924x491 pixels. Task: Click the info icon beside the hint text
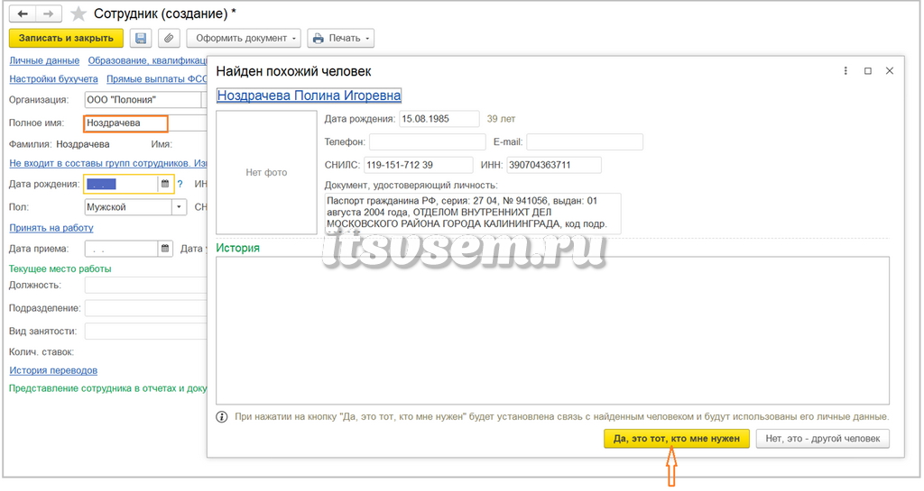[222, 417]
